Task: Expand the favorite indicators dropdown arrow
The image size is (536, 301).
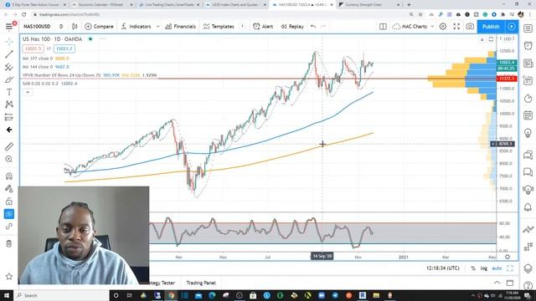Action: 158,27
